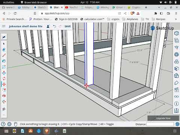The height and width of the screenshot is (135, 180).
Task: Open the Help question mark icon
Action: click(x=3, y=124)
